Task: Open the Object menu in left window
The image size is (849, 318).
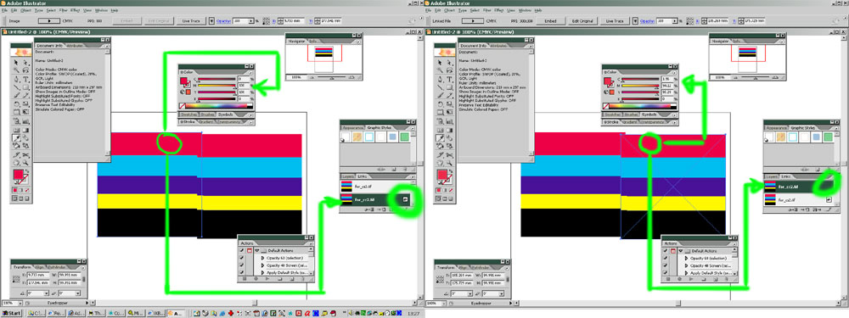Action: 26,9
